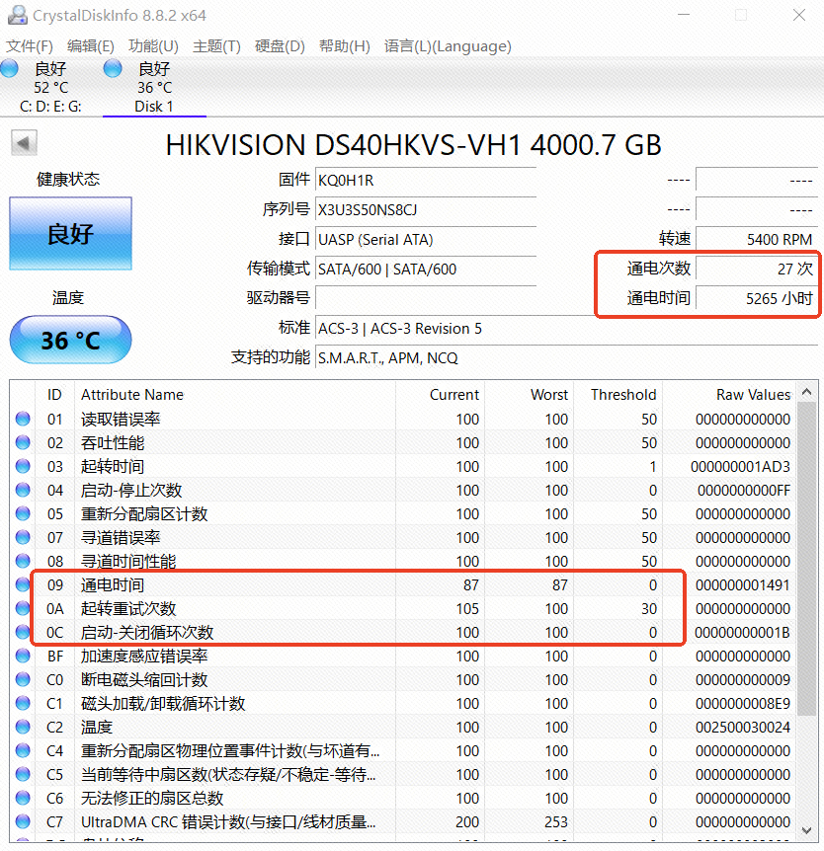Click status dot of BF 加速度感应错误率 row
Image resolution: width=824 pixels, height=851 pixels.
23,656
